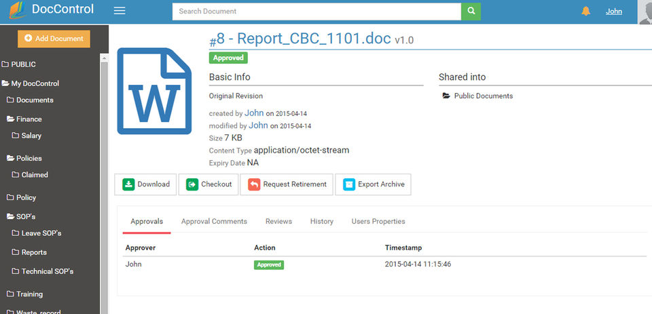
Task: Click the My DocControl open-folder icon
Action: (x=5, y=83)
